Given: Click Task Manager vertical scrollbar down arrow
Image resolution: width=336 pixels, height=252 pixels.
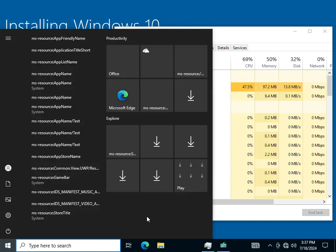Looking at the screenshot, I should pyautogui.click(x=329, y=196).
